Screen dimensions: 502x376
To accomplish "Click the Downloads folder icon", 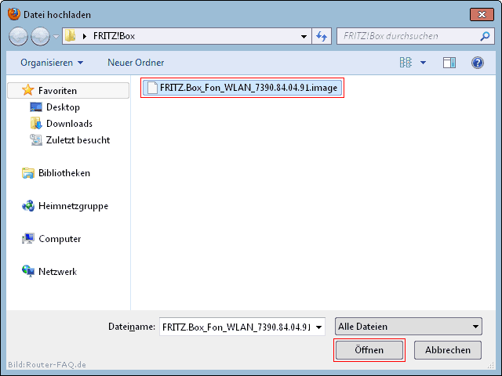I will [x=36, y=123].
